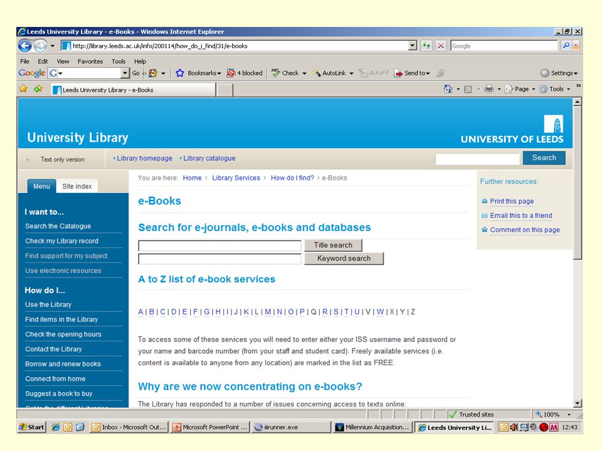The image size is (602, 451).
Task: Click the Title search button
Action: pos(333,245)
